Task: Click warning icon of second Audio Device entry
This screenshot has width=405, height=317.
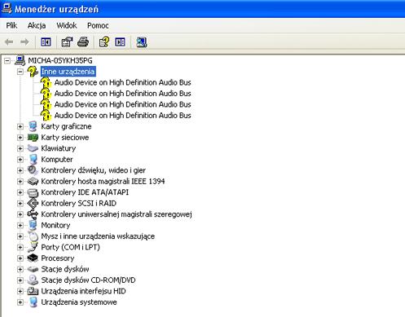Action: click(46, 94)
